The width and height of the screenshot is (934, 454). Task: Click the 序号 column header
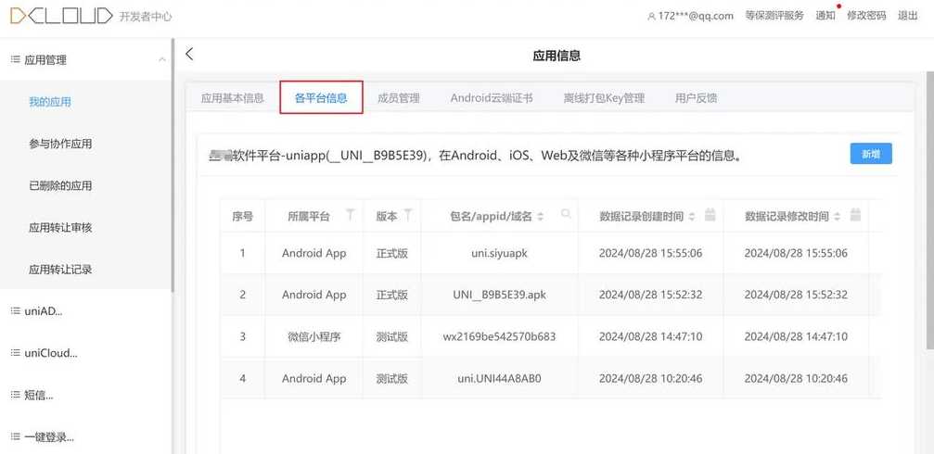[242, 217]
